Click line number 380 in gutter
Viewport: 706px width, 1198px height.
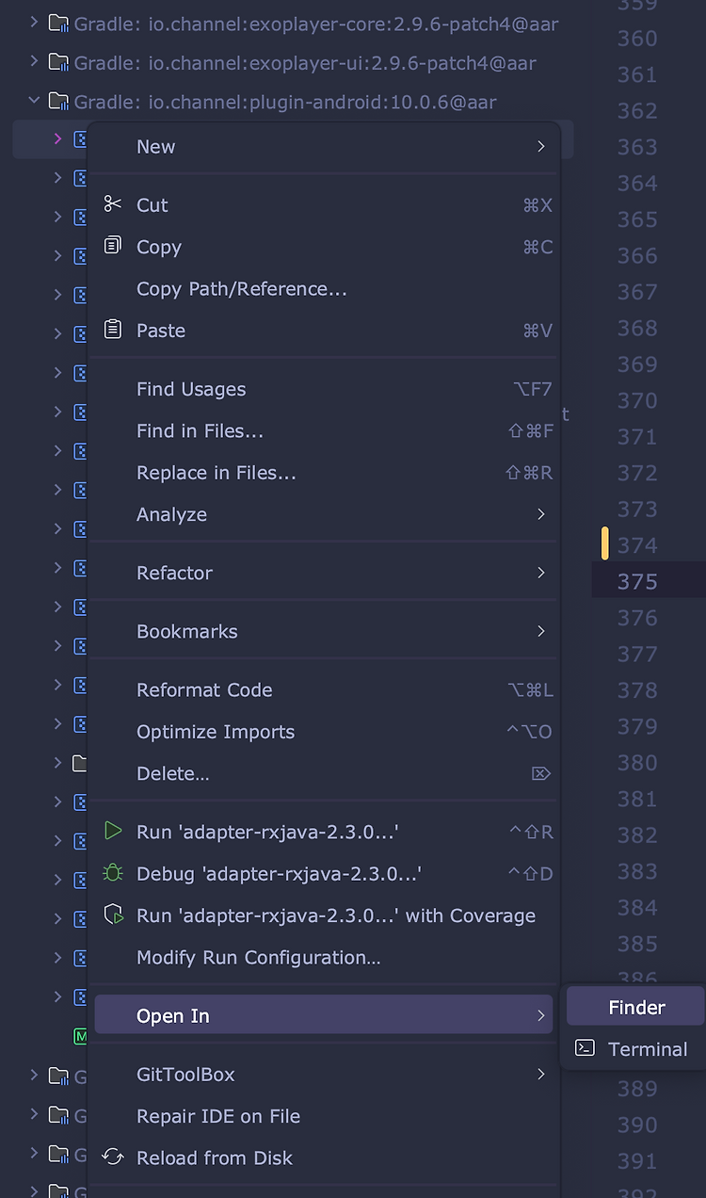[x=637, y=762]
